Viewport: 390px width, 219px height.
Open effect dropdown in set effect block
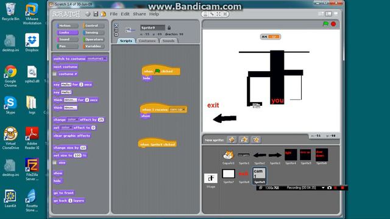tap(66, 128)
